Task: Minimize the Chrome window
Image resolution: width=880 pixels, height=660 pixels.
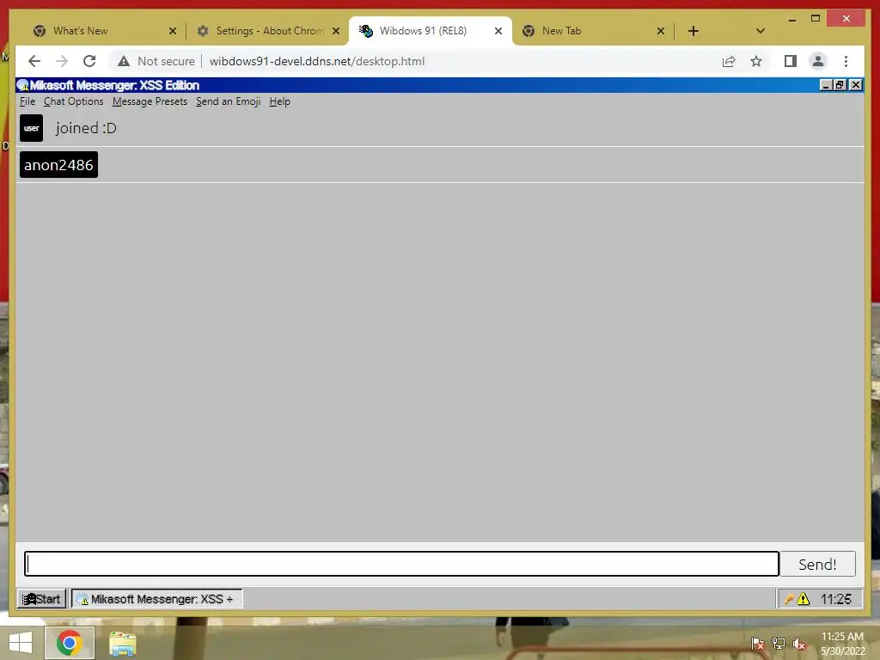Action: coord(791,19)
